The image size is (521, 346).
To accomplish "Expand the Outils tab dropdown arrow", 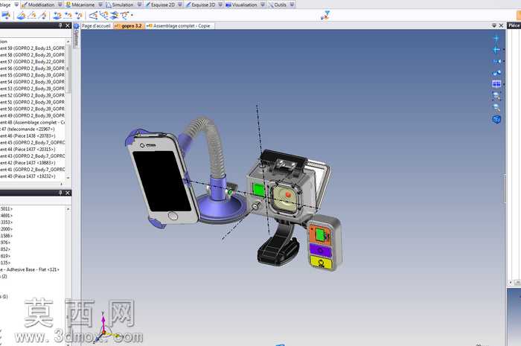I will (x=292, y=4).
